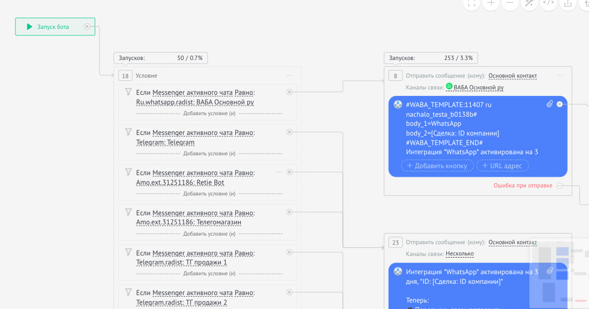
Task: Auto-arrange blocks with the magic wand
Action: pyautogui.click(x=529, y=4)
